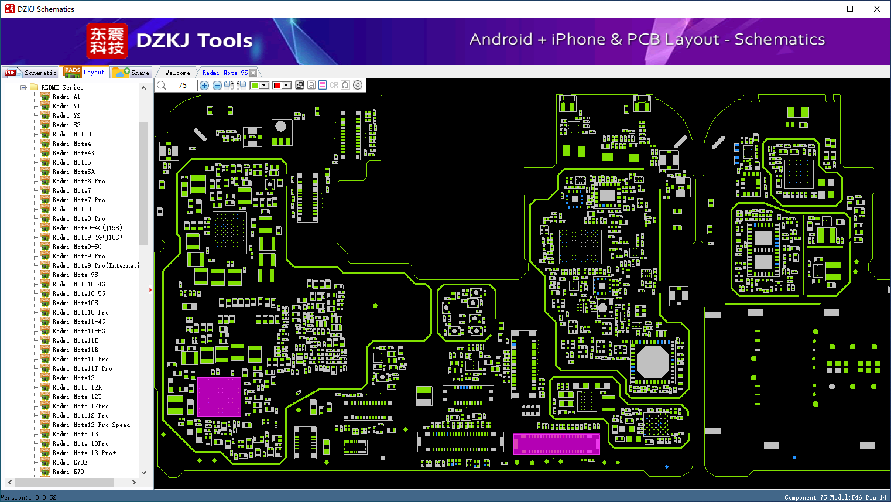
Task: Click the circular reset view icon
Action: (358, 85)
